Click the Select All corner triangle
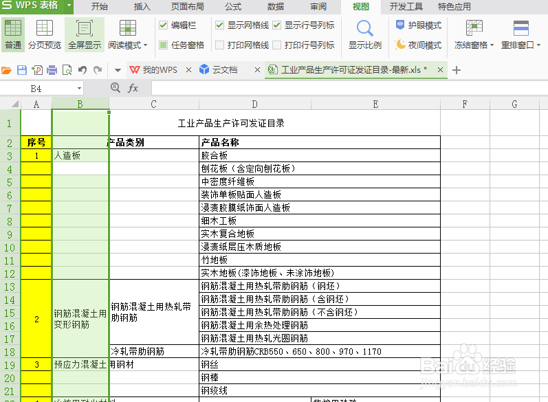 15,104
